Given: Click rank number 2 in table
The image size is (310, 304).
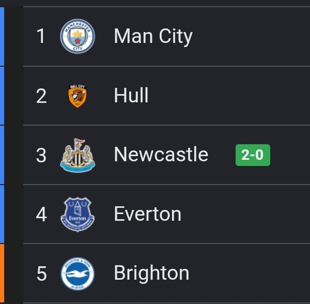Looking at the screenshot, I should (41, 96).
